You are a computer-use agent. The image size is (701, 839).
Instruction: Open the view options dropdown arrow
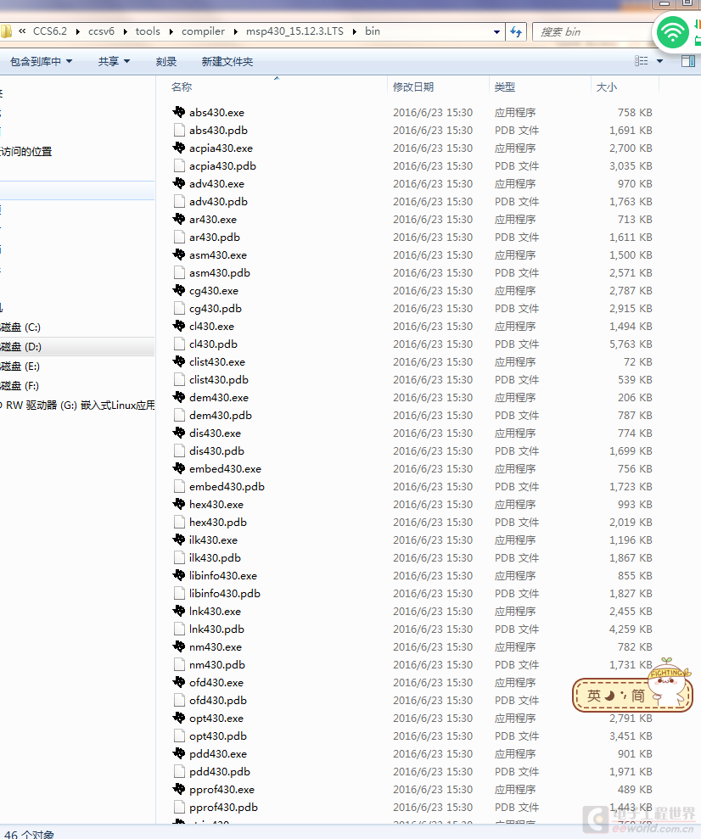[x=659, y=61]
